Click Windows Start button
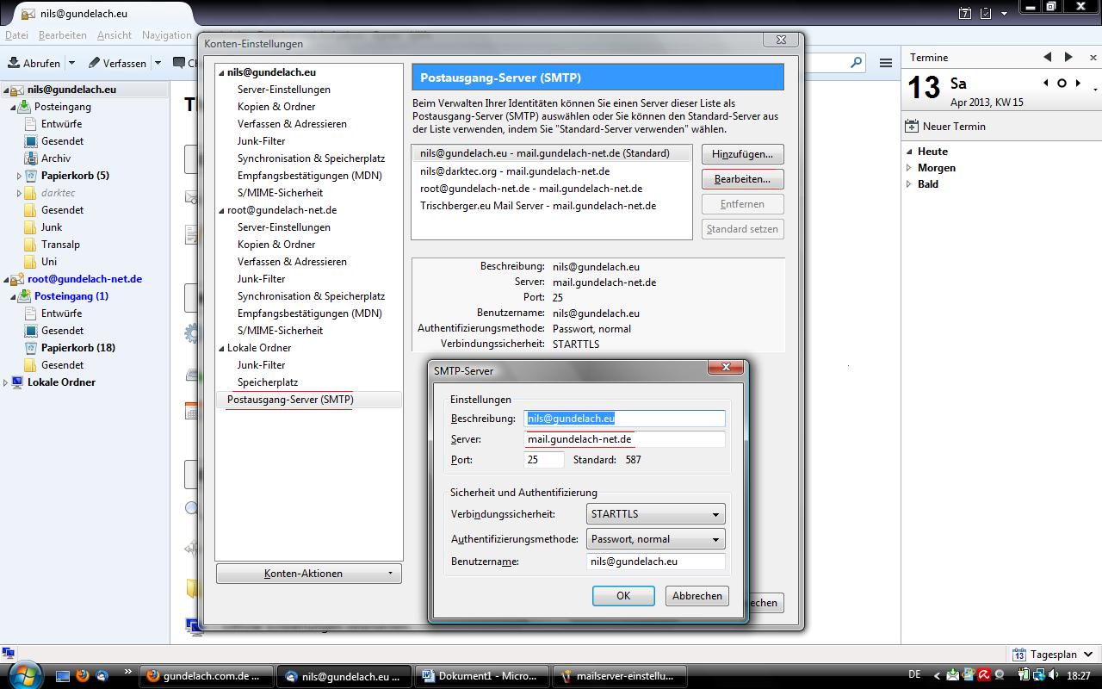The width and height of the screenshot is (1102, 689). [23, 673]
